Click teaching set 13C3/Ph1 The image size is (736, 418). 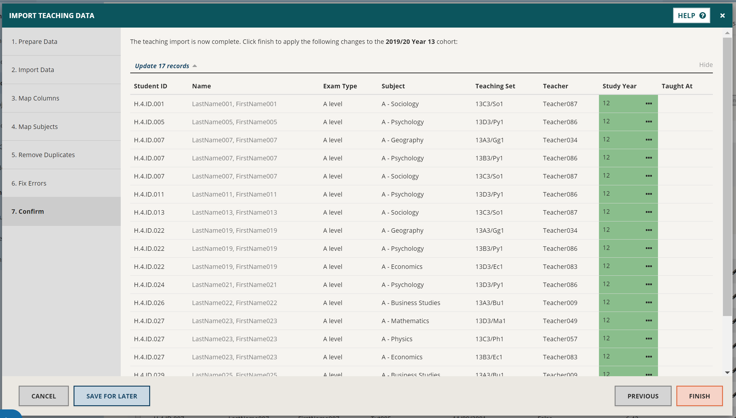(x=489, y=339)
